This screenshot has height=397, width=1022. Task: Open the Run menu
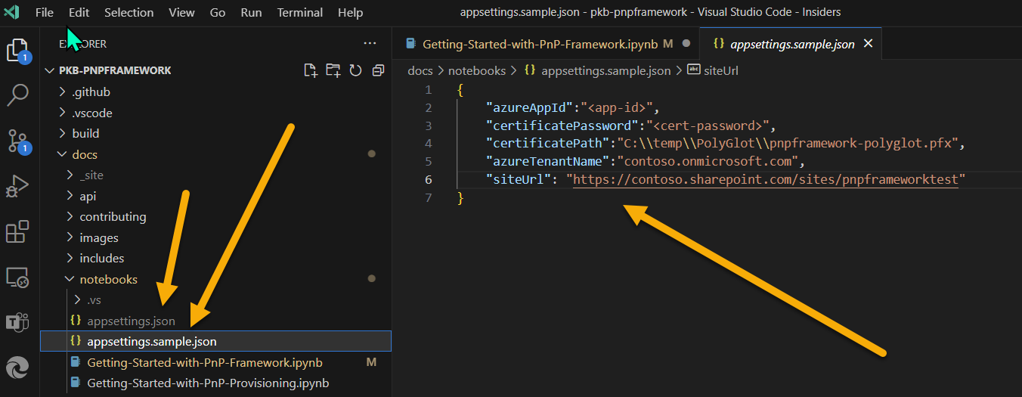pos(251,12)
